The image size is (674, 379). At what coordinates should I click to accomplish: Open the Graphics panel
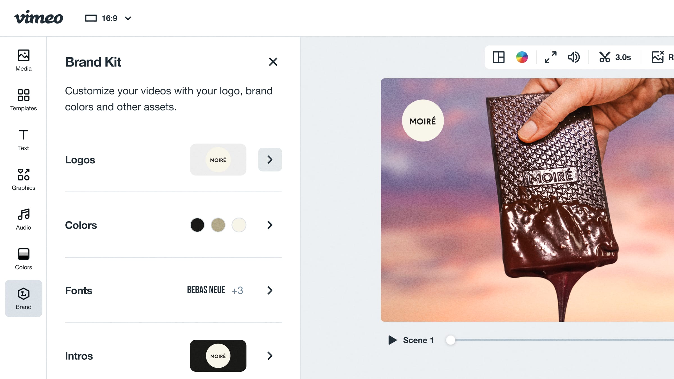click(x=24, y=179)
